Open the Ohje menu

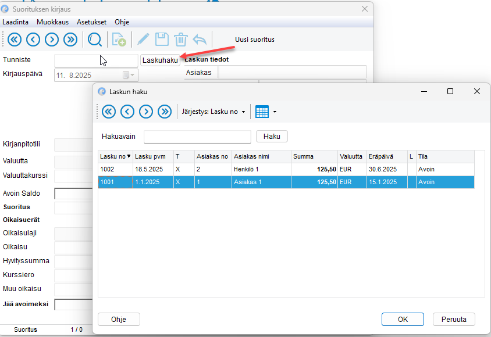pyautogui.click(x=122, y=22)
